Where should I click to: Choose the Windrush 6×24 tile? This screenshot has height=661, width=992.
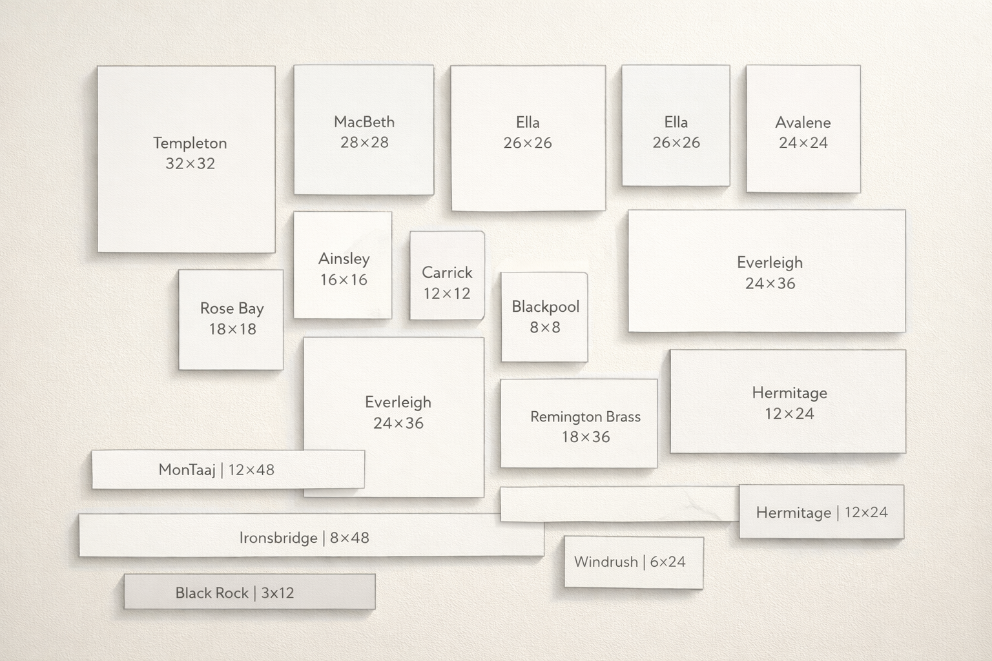click(x=634, y=562)
